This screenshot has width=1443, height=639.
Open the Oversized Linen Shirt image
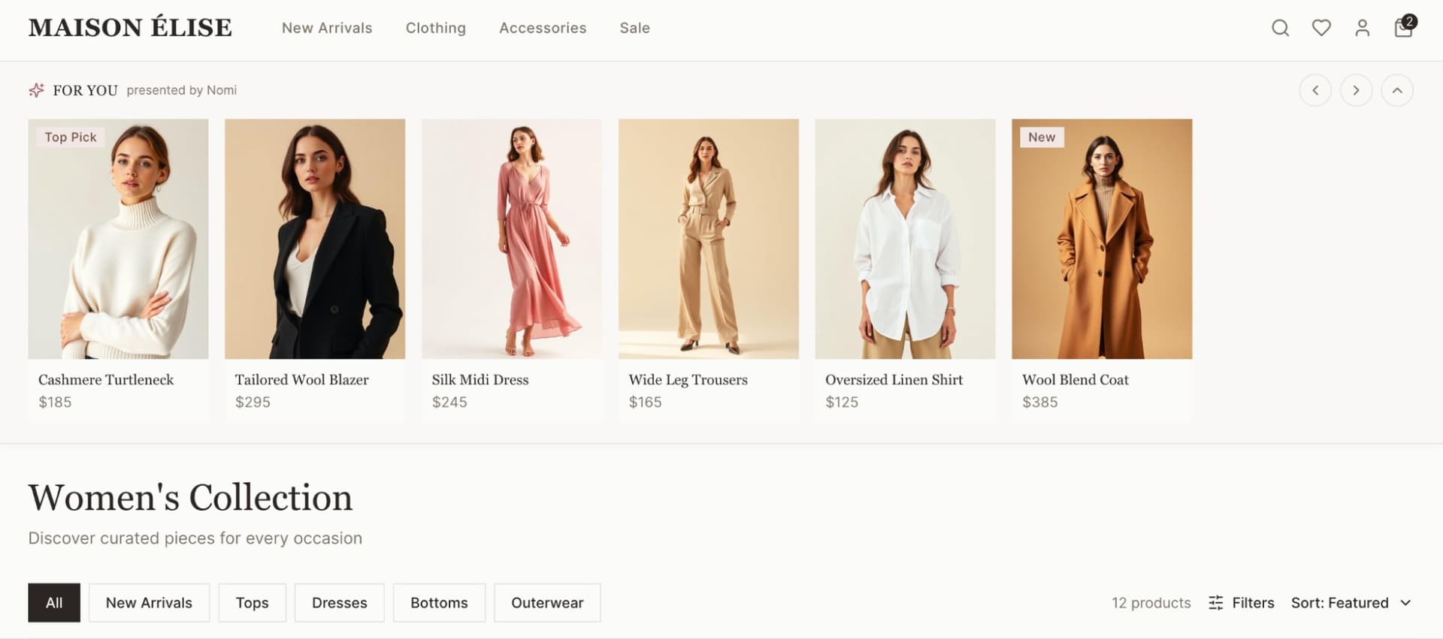pyautogui.click(x=906, y=239)
